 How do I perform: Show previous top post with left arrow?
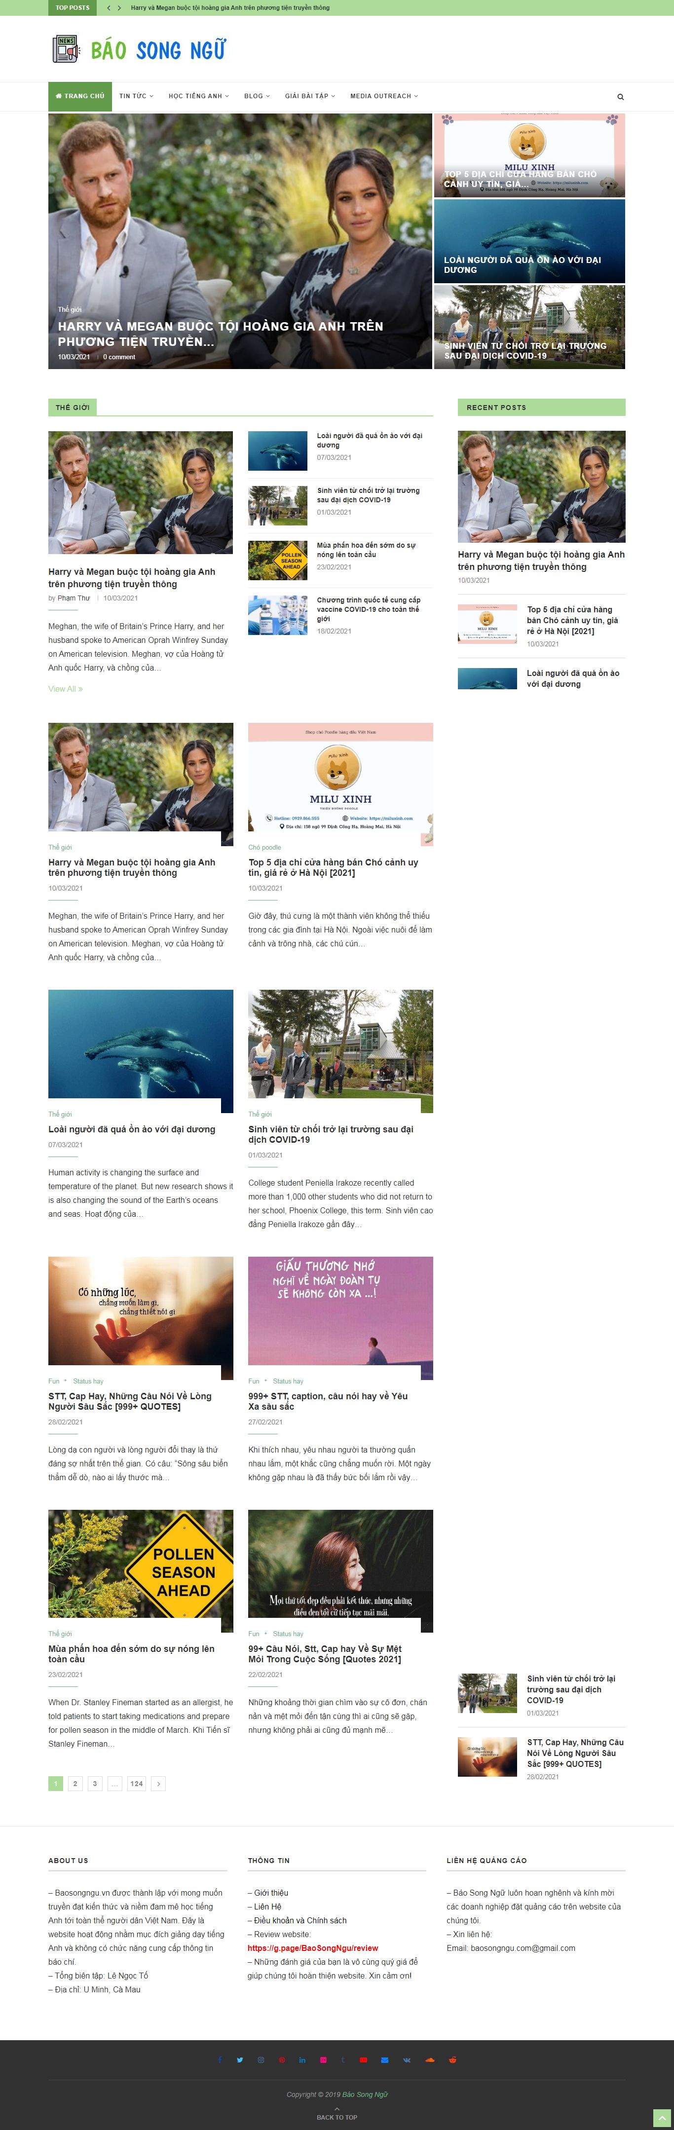(109, 7)
